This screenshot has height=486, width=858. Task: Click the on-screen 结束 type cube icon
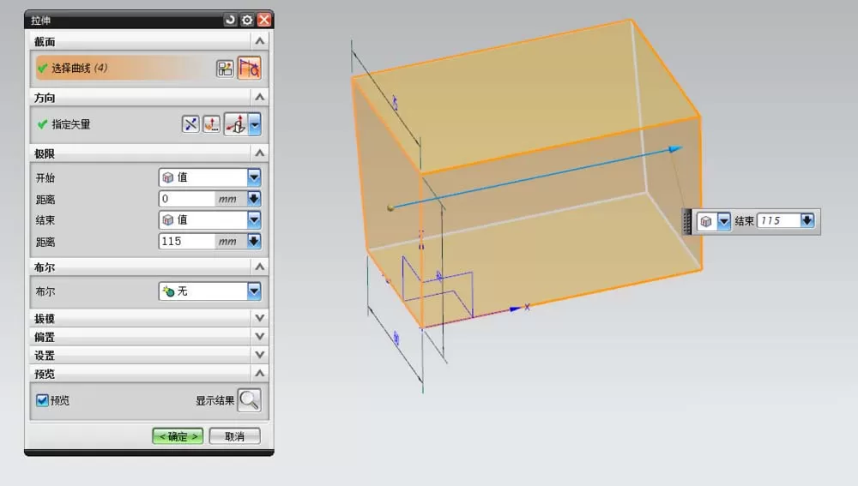point(706,221)
